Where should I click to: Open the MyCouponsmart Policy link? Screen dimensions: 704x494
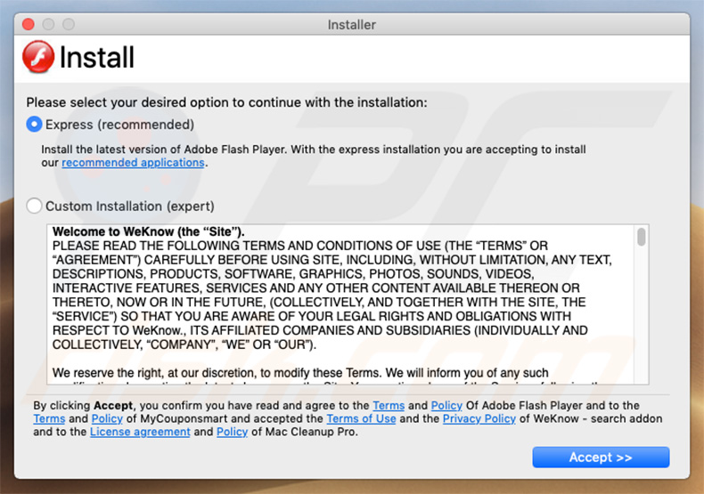tap(106, 418)
